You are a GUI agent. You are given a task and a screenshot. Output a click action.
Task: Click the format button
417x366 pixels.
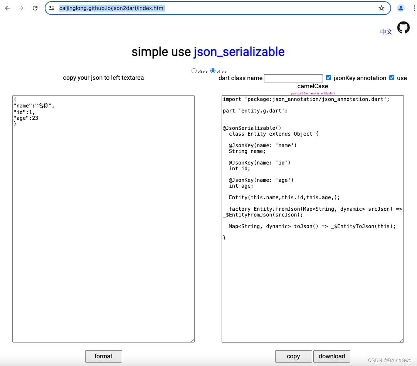103,356
